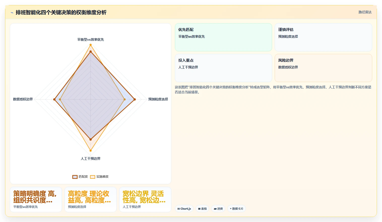This screenshot has width=382, height=222.
Task: Click the description paragraph below the cards
Action: (273, 90)
